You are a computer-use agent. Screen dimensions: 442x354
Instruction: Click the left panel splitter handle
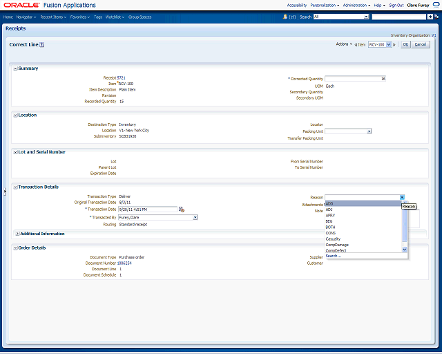(5, 192)
